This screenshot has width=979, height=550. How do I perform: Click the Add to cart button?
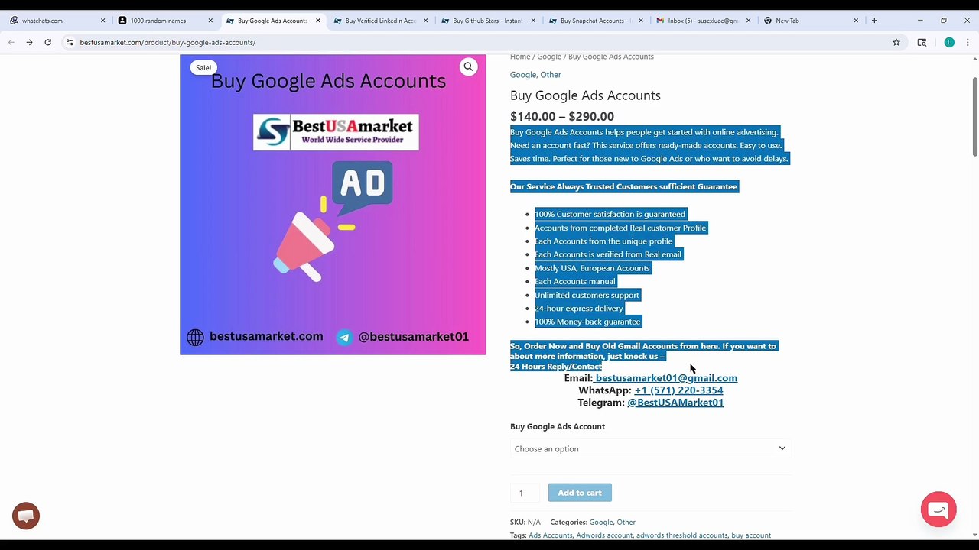pyautogui.click(x=580, y=493)
